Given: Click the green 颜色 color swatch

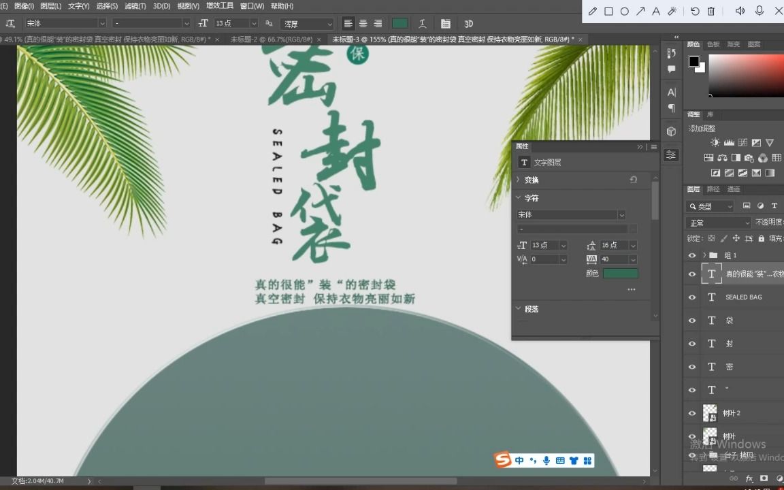Looking at the screenshot, I should coord(620,273).
